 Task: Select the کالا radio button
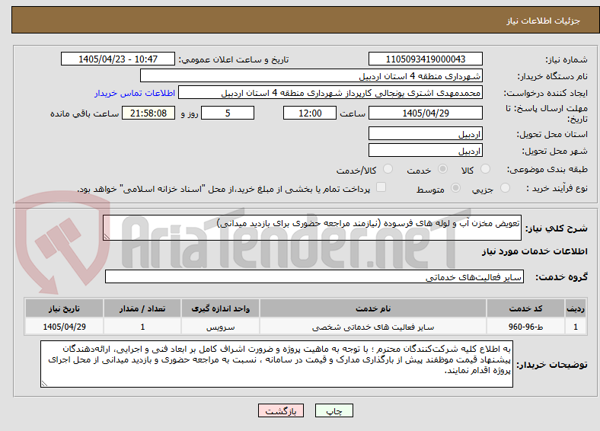485,169
